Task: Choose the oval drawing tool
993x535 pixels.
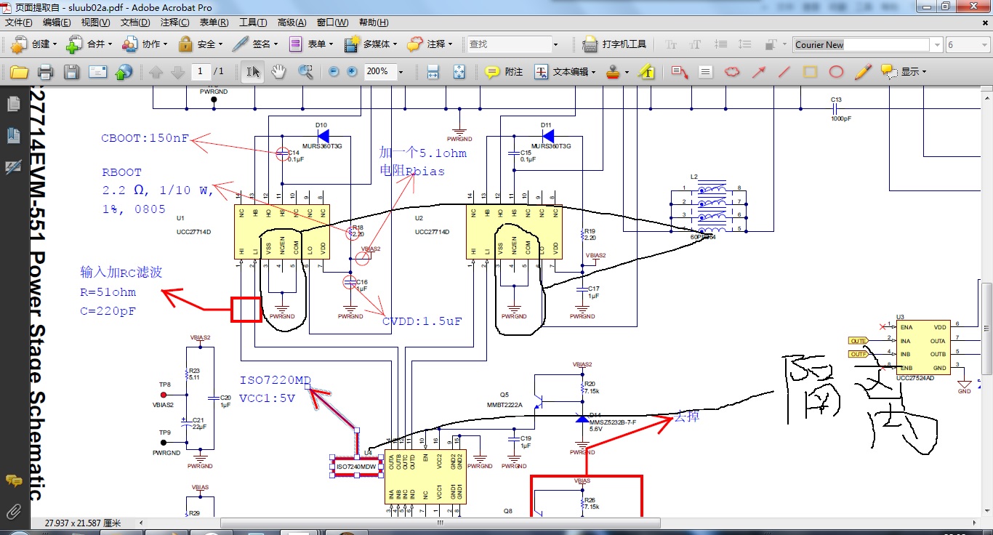Action: coord(837,72)
